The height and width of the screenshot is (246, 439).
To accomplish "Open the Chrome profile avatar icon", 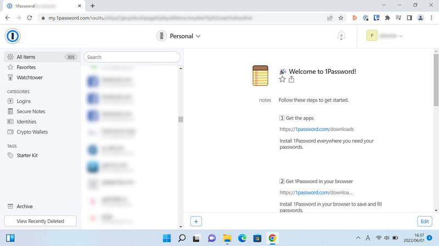I will (x=420, y=18).
